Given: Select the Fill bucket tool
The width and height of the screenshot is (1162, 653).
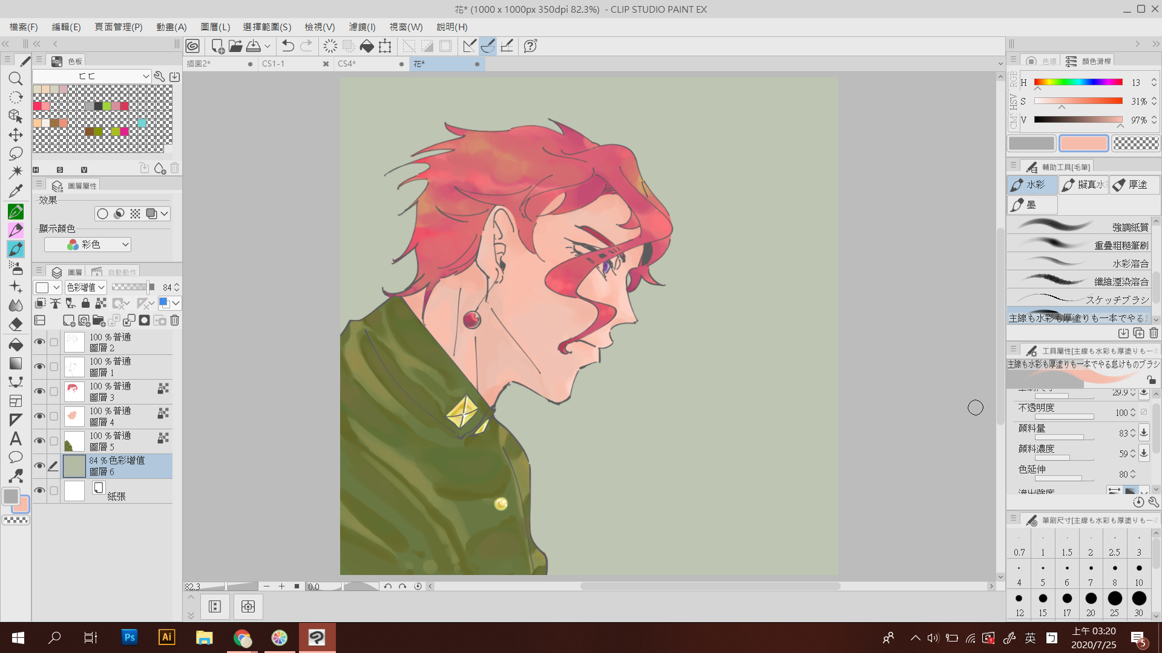Looking at the screenshot, I should 16,344.
